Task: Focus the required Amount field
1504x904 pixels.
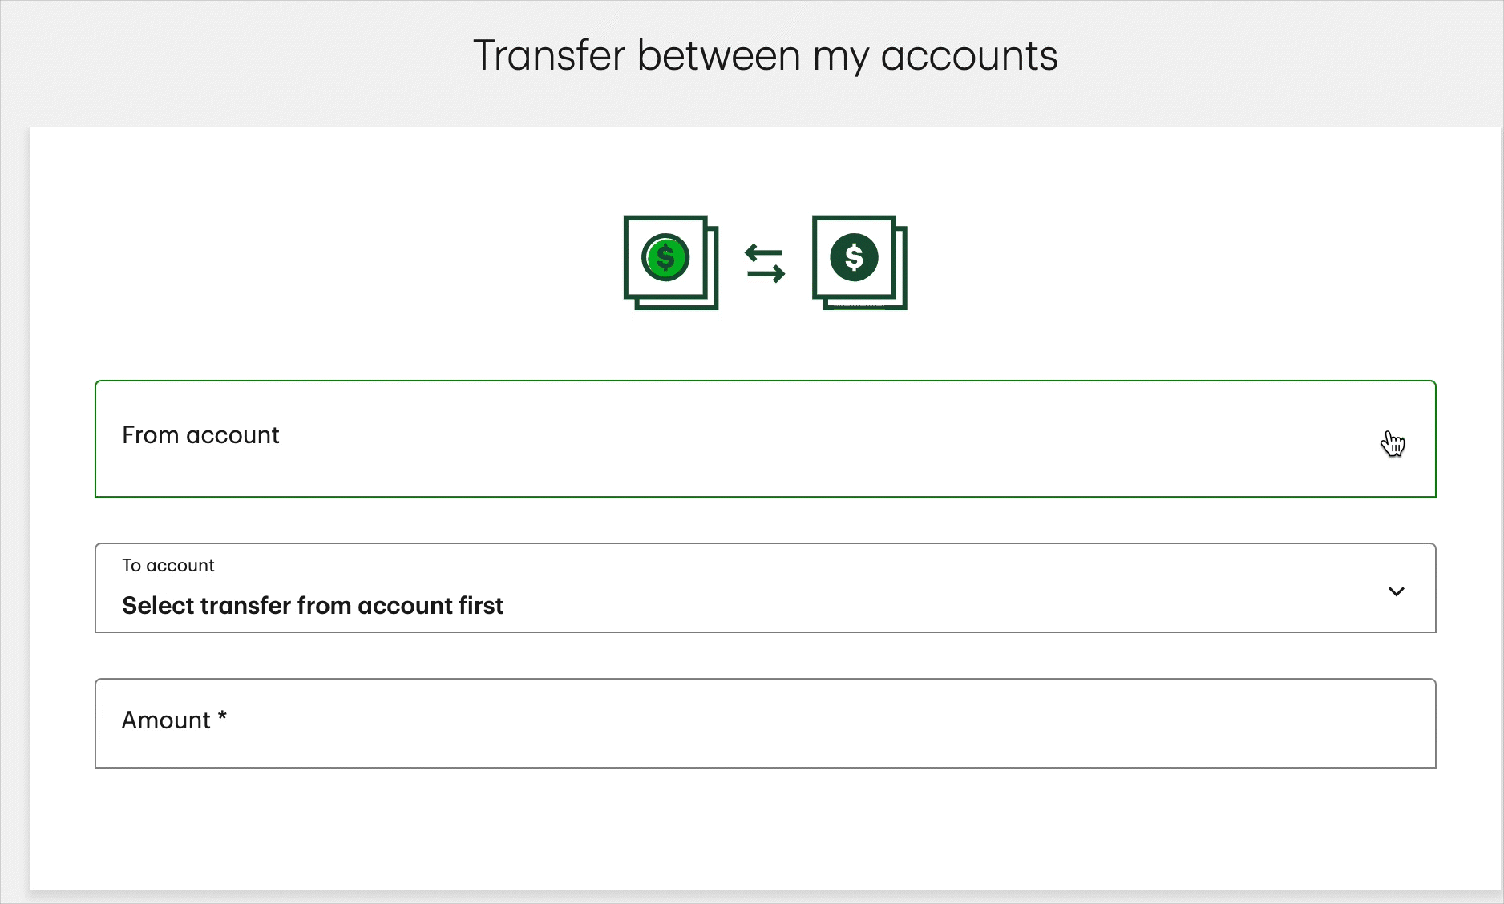Action: [x=765, y=722]
